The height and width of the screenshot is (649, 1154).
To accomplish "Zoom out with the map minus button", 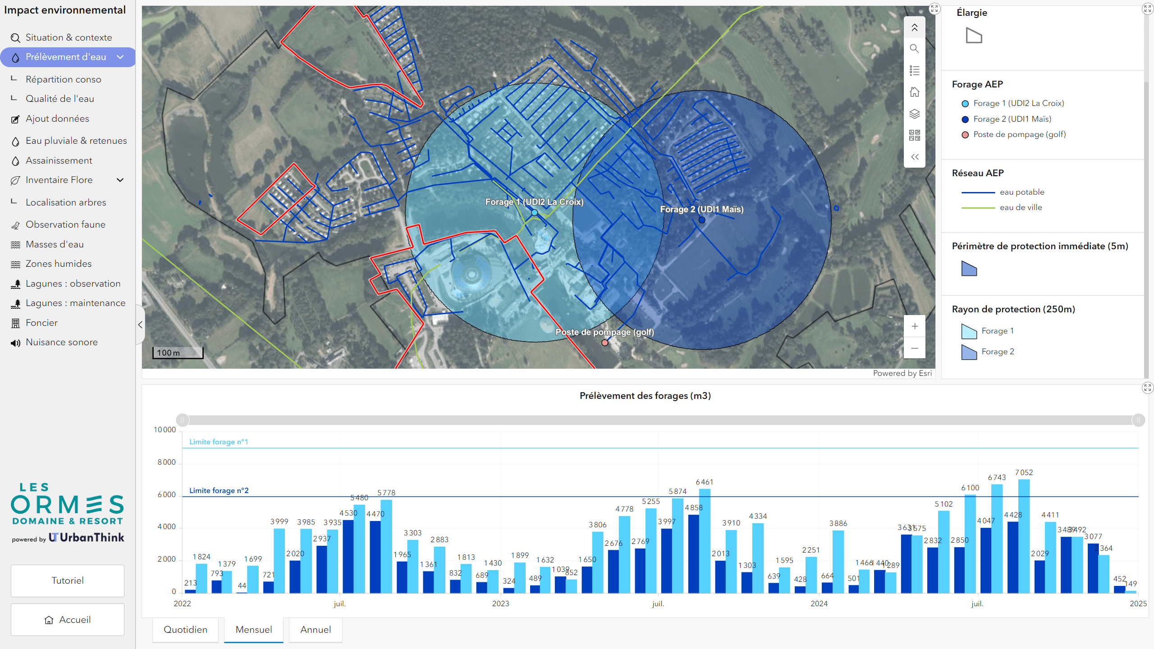I will [915, 348].
